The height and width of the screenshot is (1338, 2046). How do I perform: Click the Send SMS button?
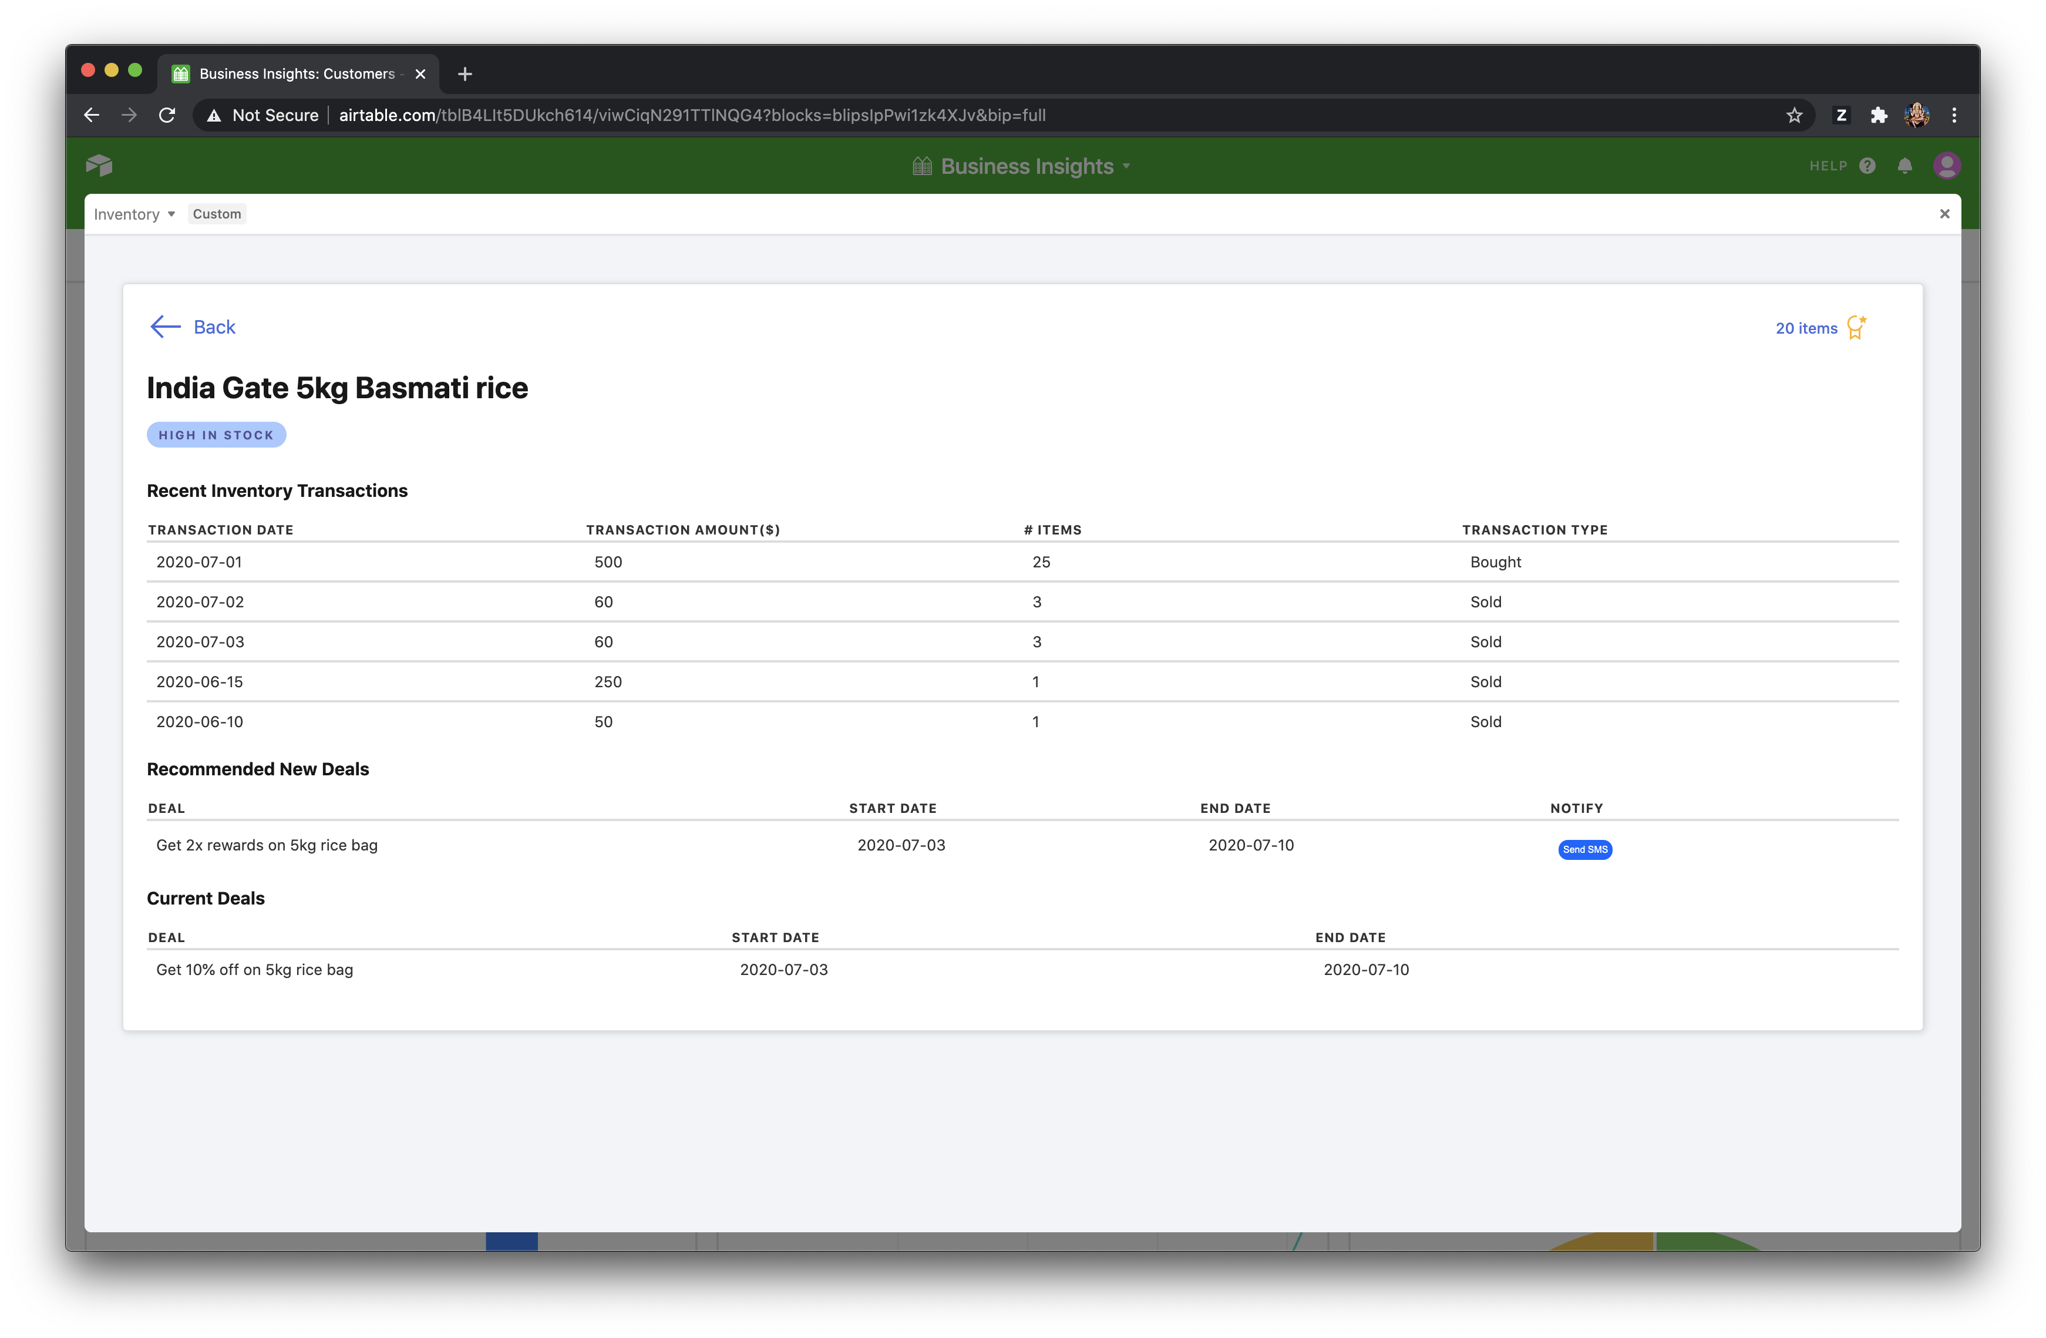pos(1584,849)
